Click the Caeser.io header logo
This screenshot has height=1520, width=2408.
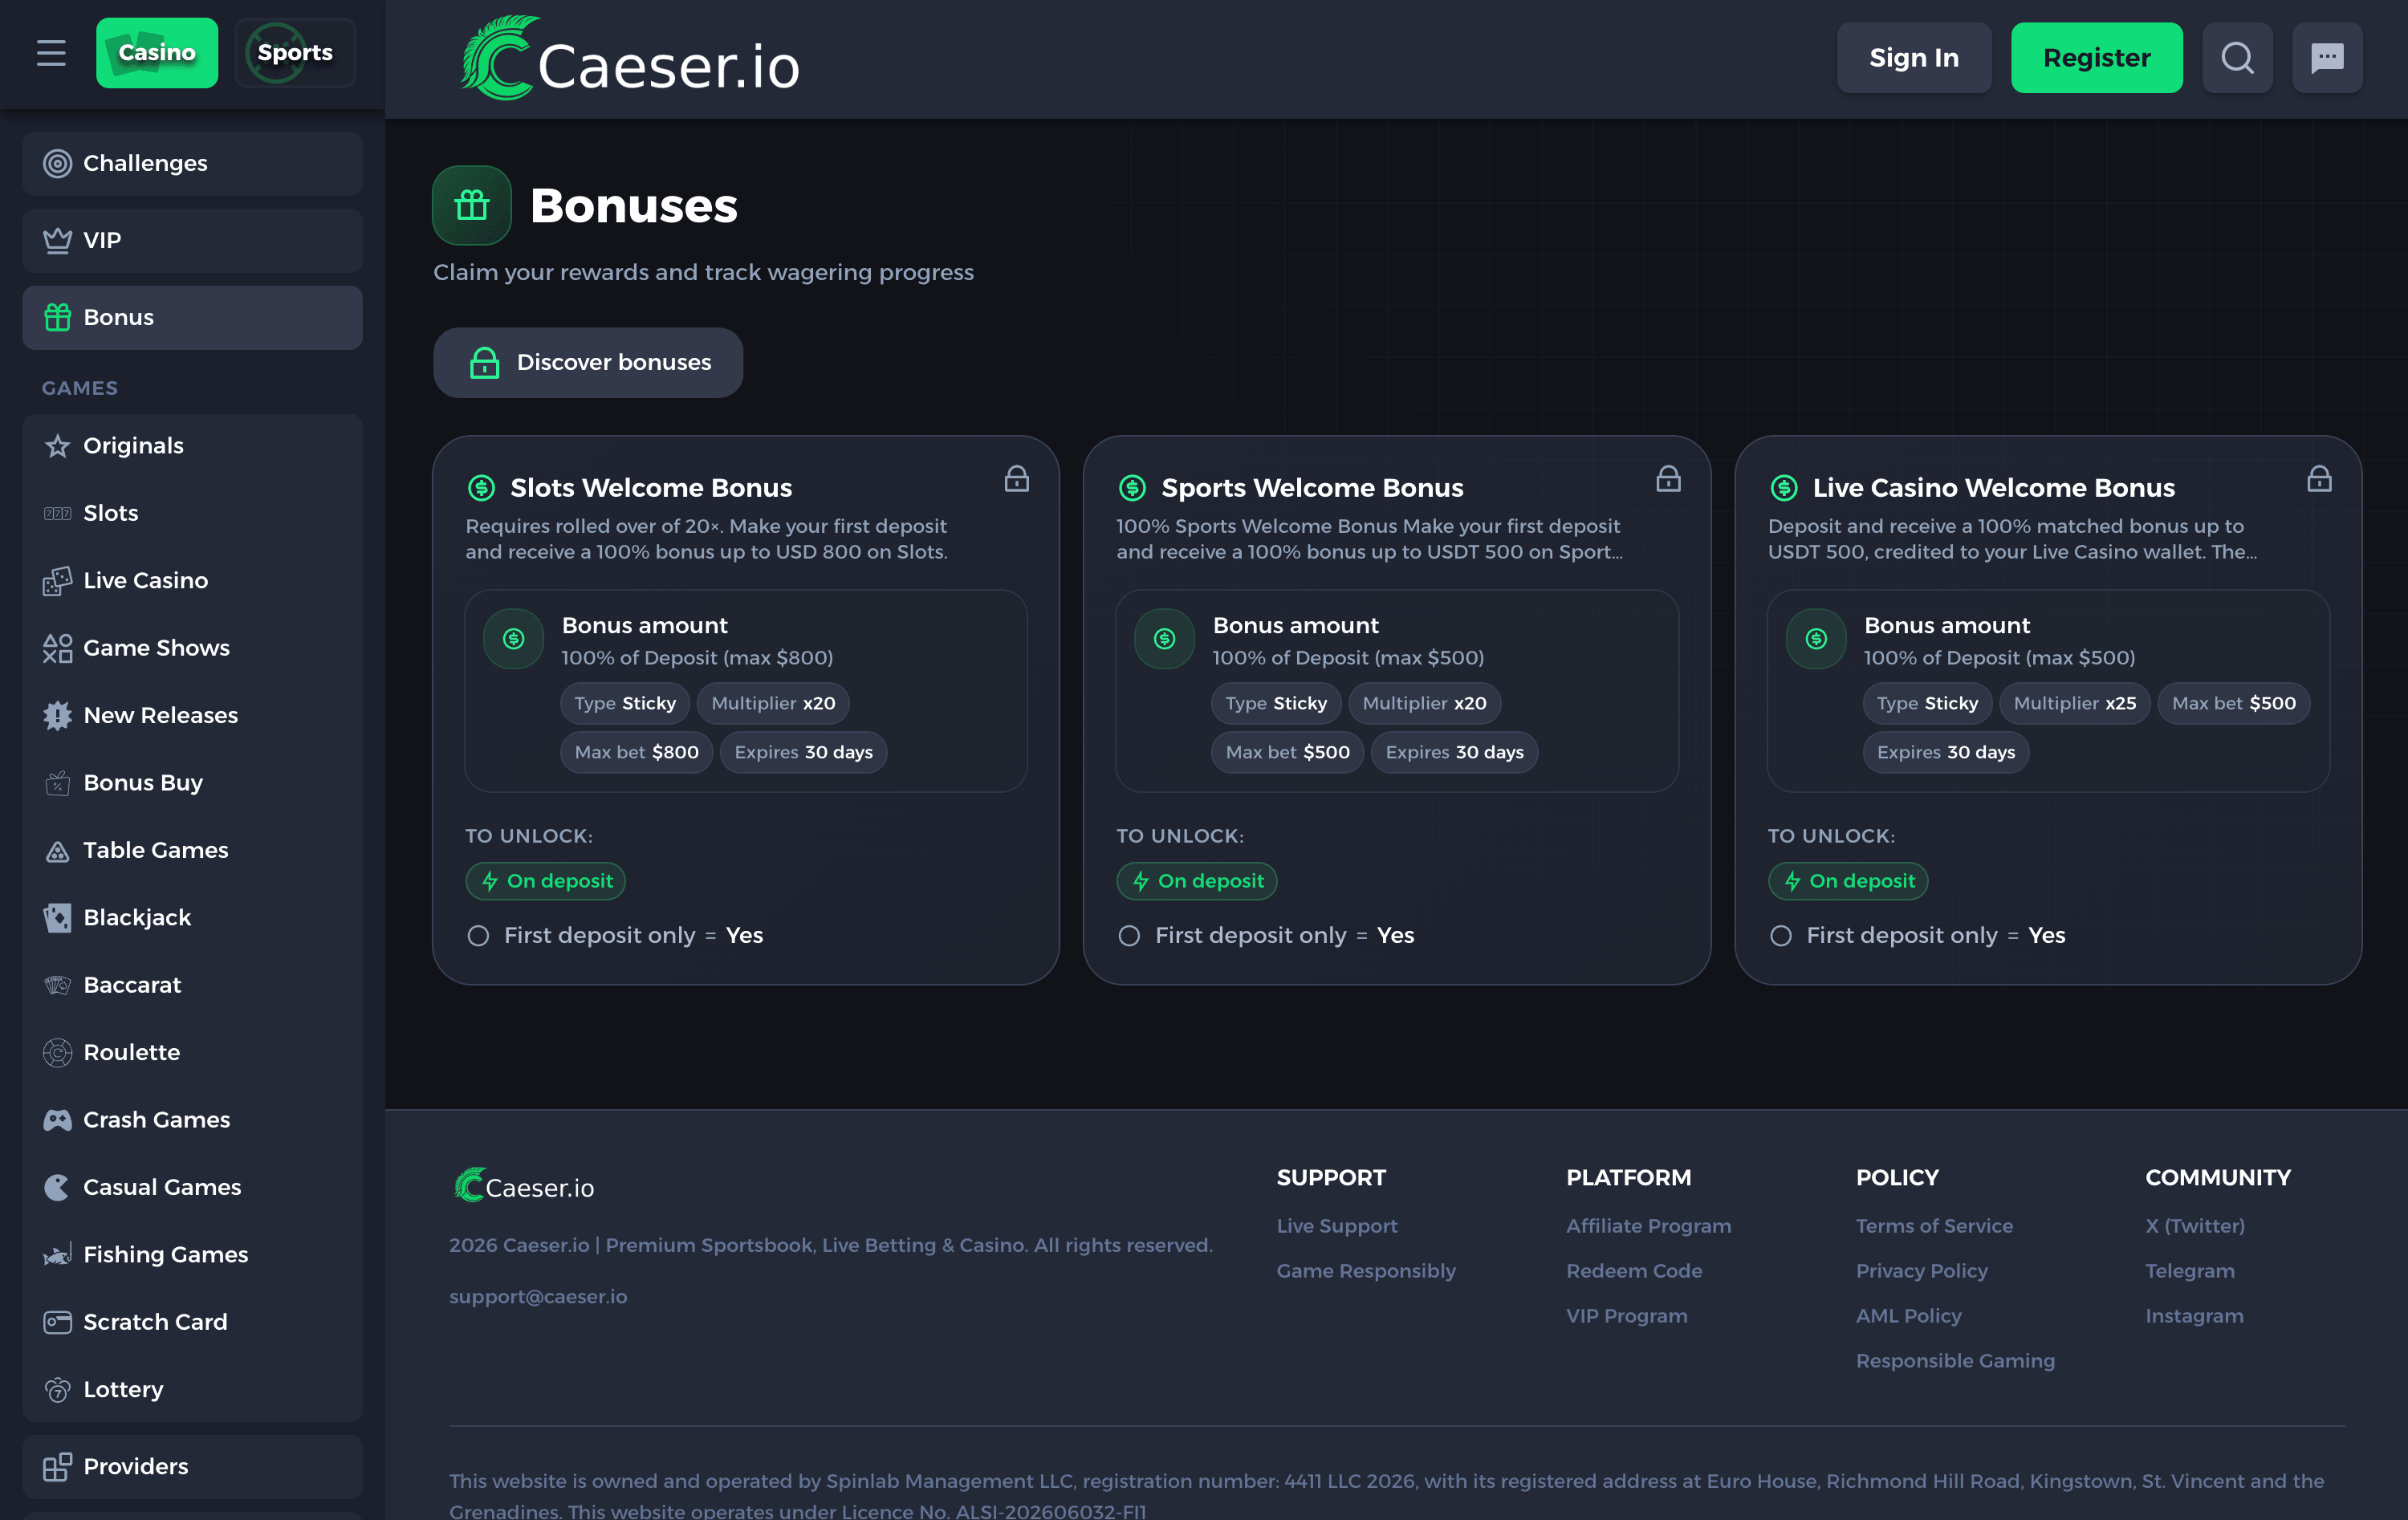(x=629, y=58)
